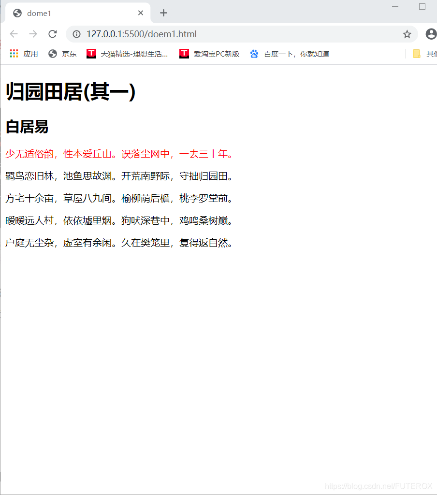
Task: Click the back navigation arrow
Action: click(x=14, y=34)
